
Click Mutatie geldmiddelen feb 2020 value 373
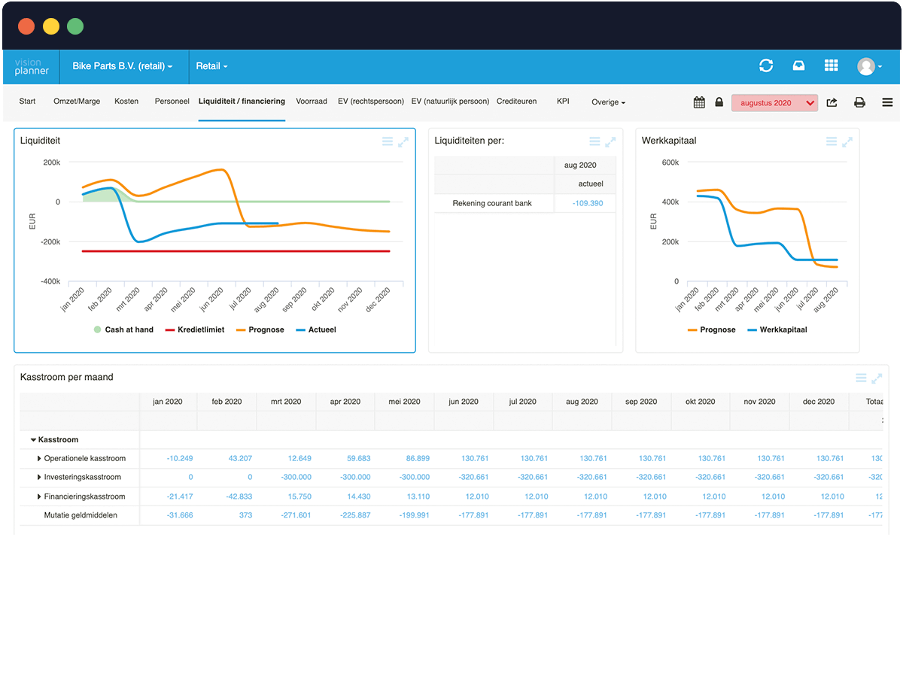tap(245, 516)
